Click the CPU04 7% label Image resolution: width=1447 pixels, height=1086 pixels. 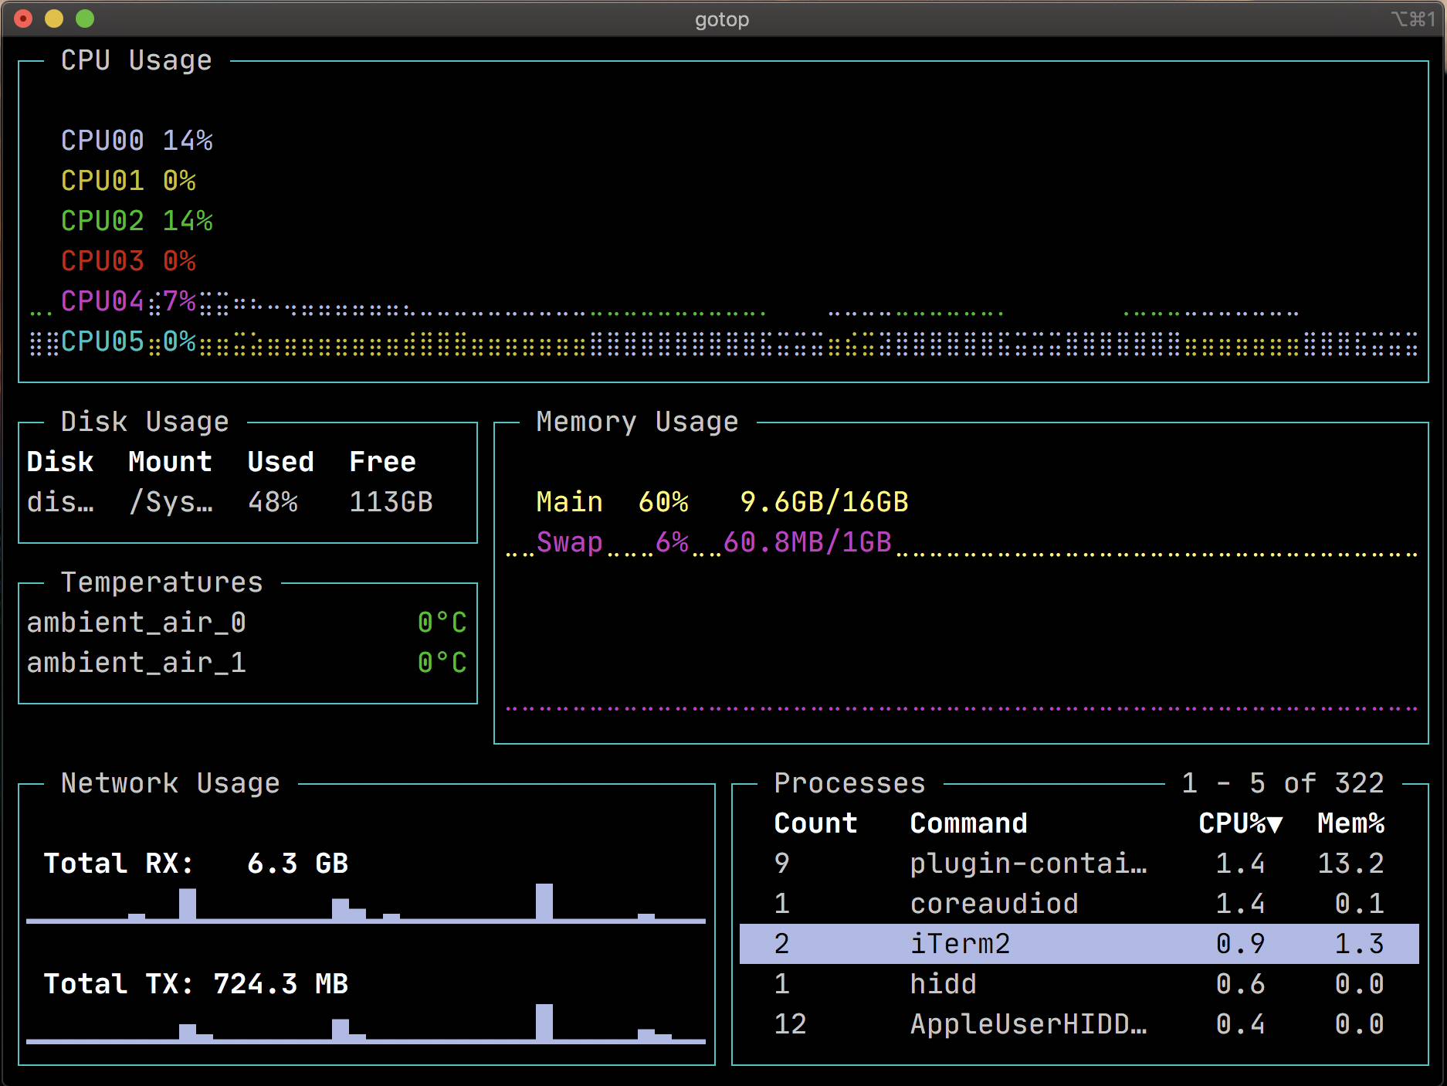pyautogui.click(x=128, y=301)
